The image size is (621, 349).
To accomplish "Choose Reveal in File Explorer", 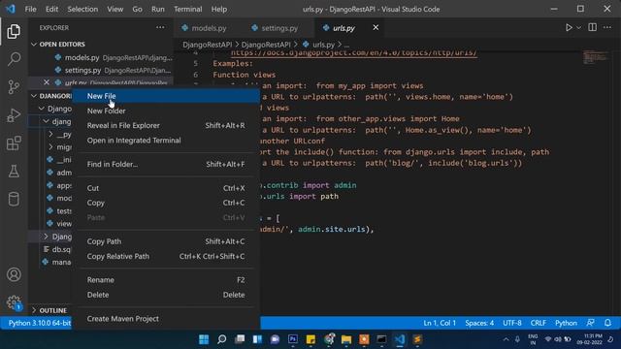I will (x=166, y=125).
